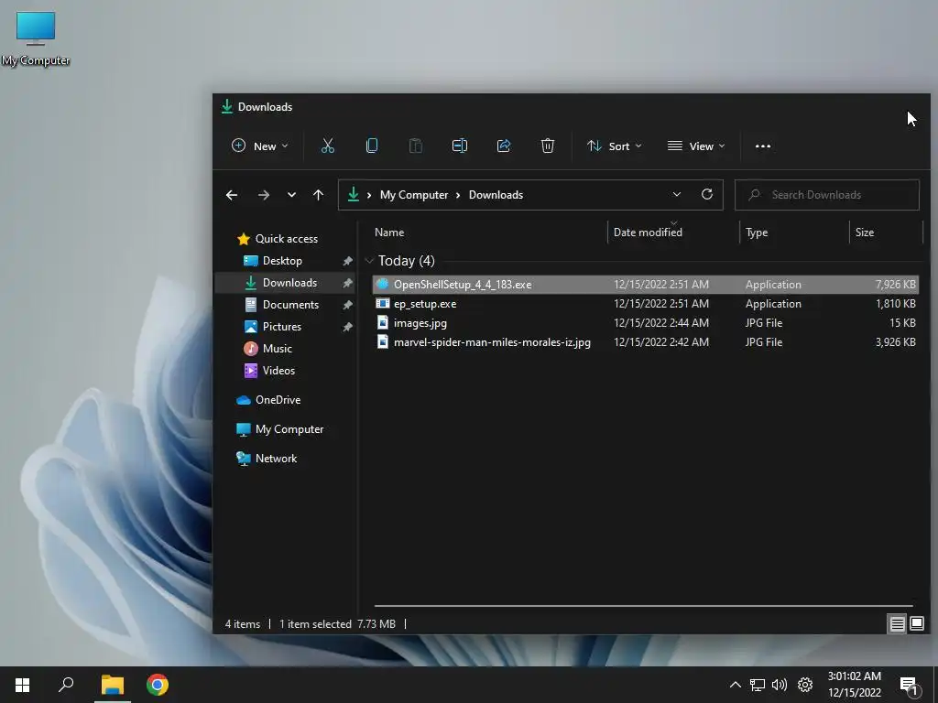Viewport: 938px width, 703px height.
Task: Select the ep_setup.exe file
Action: [645, 304]
